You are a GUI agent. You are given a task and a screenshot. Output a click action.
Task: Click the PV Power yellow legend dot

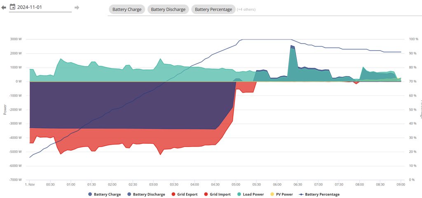[x=272, y=194]
